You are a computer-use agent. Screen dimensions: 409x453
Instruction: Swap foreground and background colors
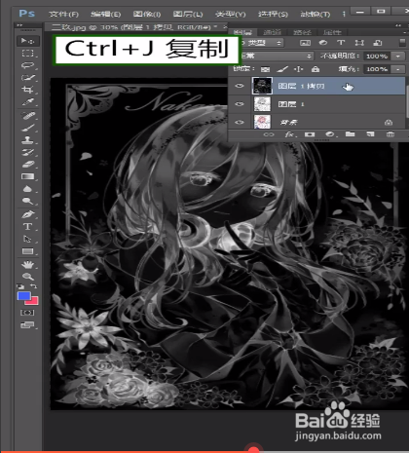pyautogui.click(x=34, y=286)
